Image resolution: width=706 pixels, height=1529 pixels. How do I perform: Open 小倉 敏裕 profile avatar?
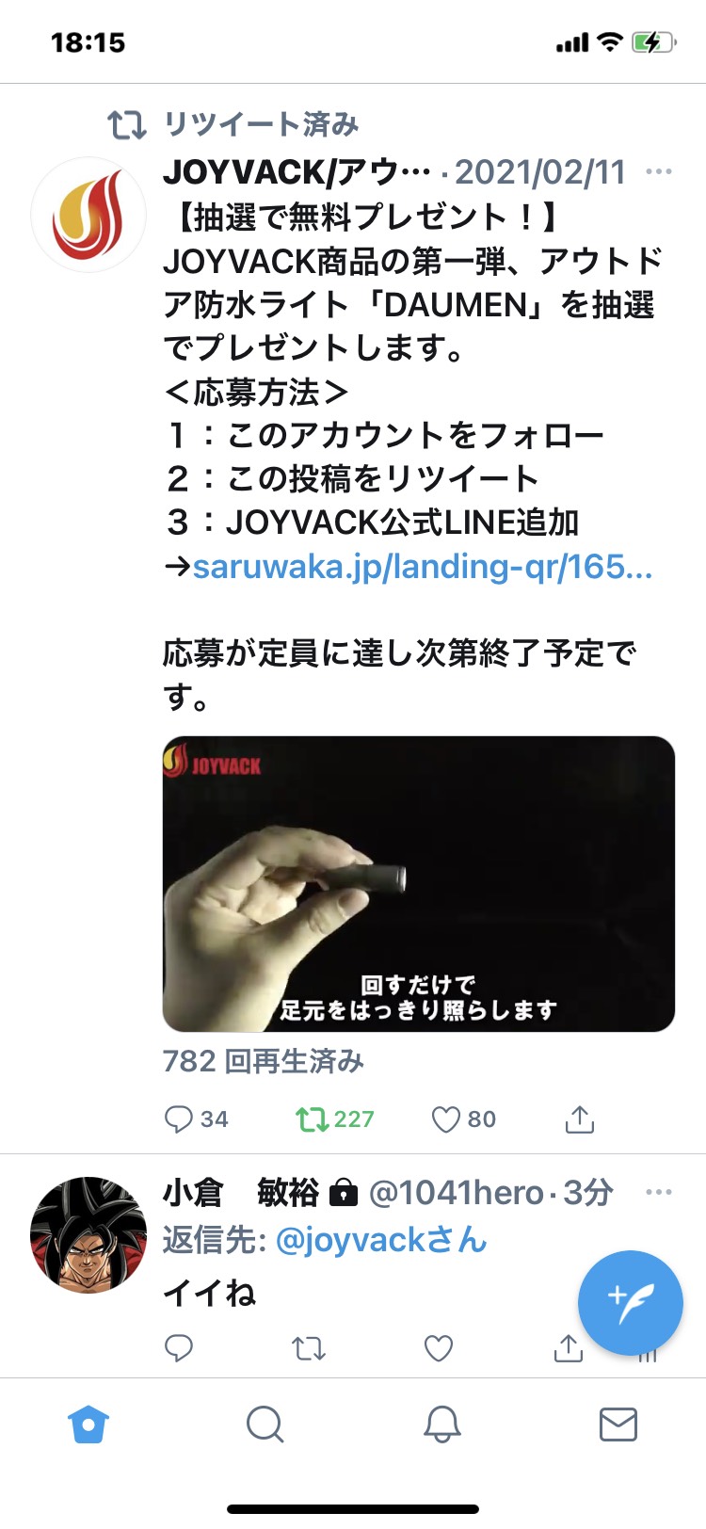(88, 1234)
